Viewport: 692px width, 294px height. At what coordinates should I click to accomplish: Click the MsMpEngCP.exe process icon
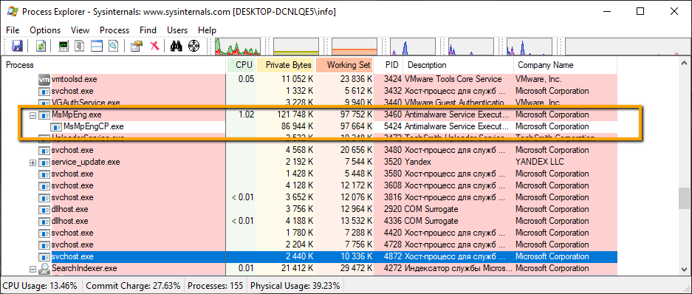click(55, 127)
